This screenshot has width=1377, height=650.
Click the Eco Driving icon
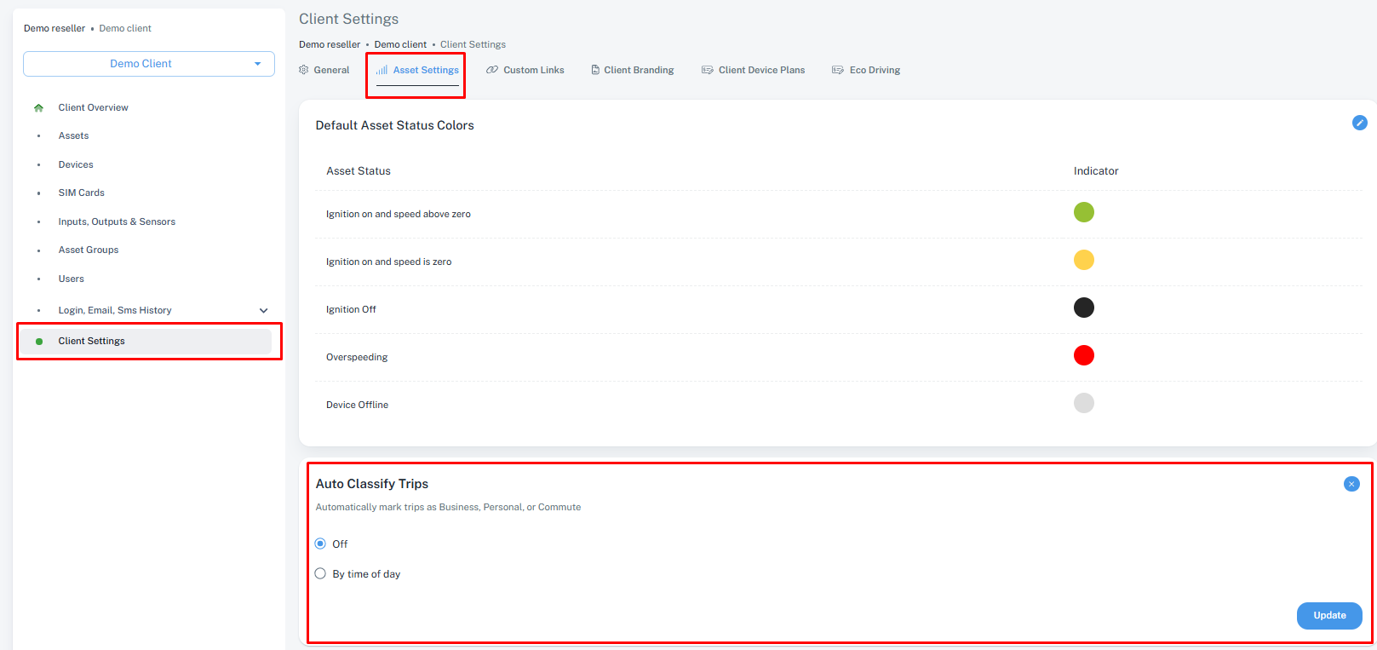point(838,70)
